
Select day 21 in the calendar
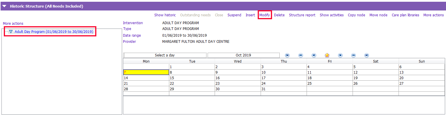point(146,84)
